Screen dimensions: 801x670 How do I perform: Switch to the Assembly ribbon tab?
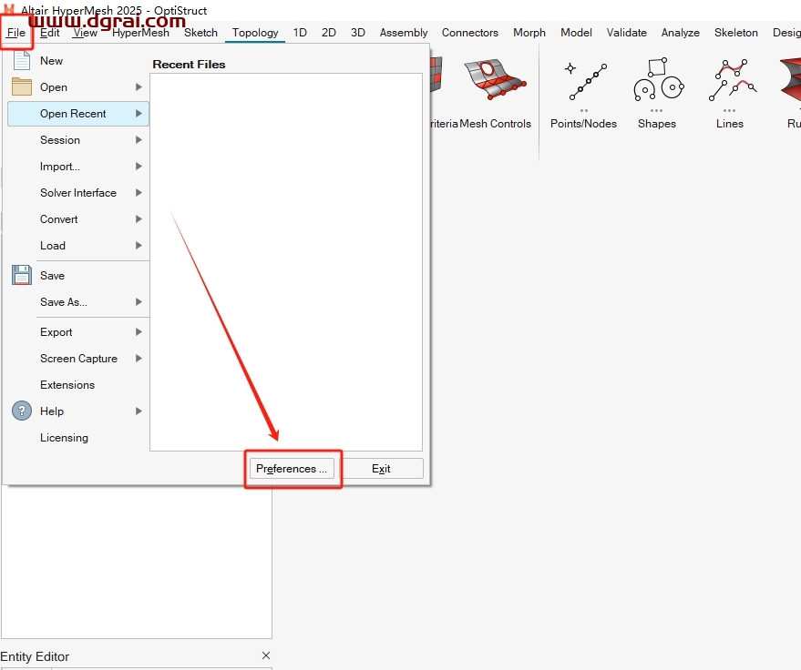pos(404,33)
